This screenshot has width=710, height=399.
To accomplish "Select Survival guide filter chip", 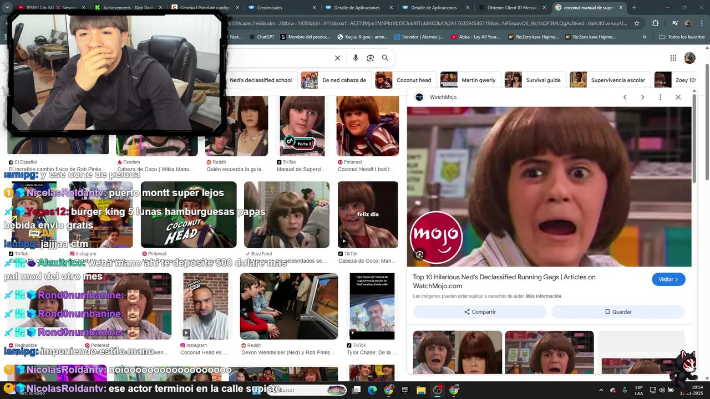I will pos(535,80).
